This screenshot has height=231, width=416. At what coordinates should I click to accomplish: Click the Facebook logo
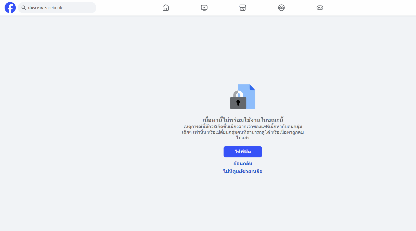[10, 8]
